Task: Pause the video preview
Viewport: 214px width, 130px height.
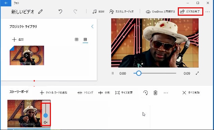Action: click(x=113, y=73)
